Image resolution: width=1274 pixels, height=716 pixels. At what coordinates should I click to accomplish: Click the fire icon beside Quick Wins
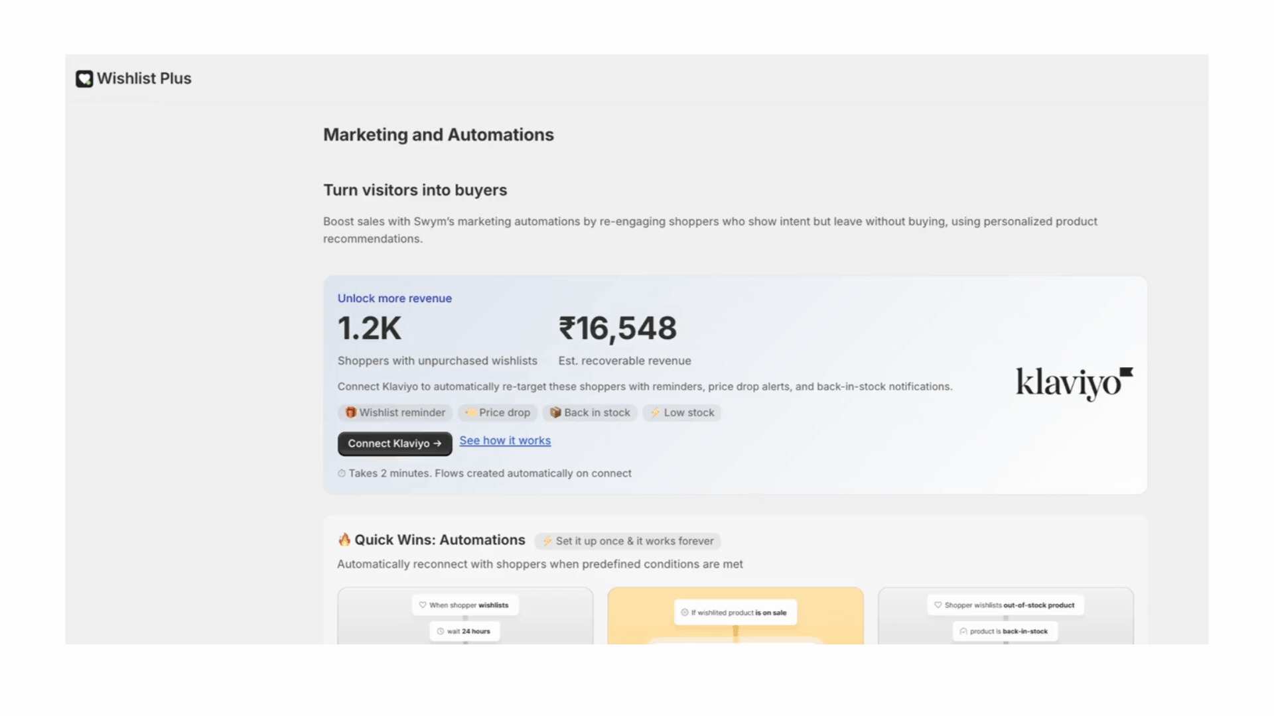[344, 540]
